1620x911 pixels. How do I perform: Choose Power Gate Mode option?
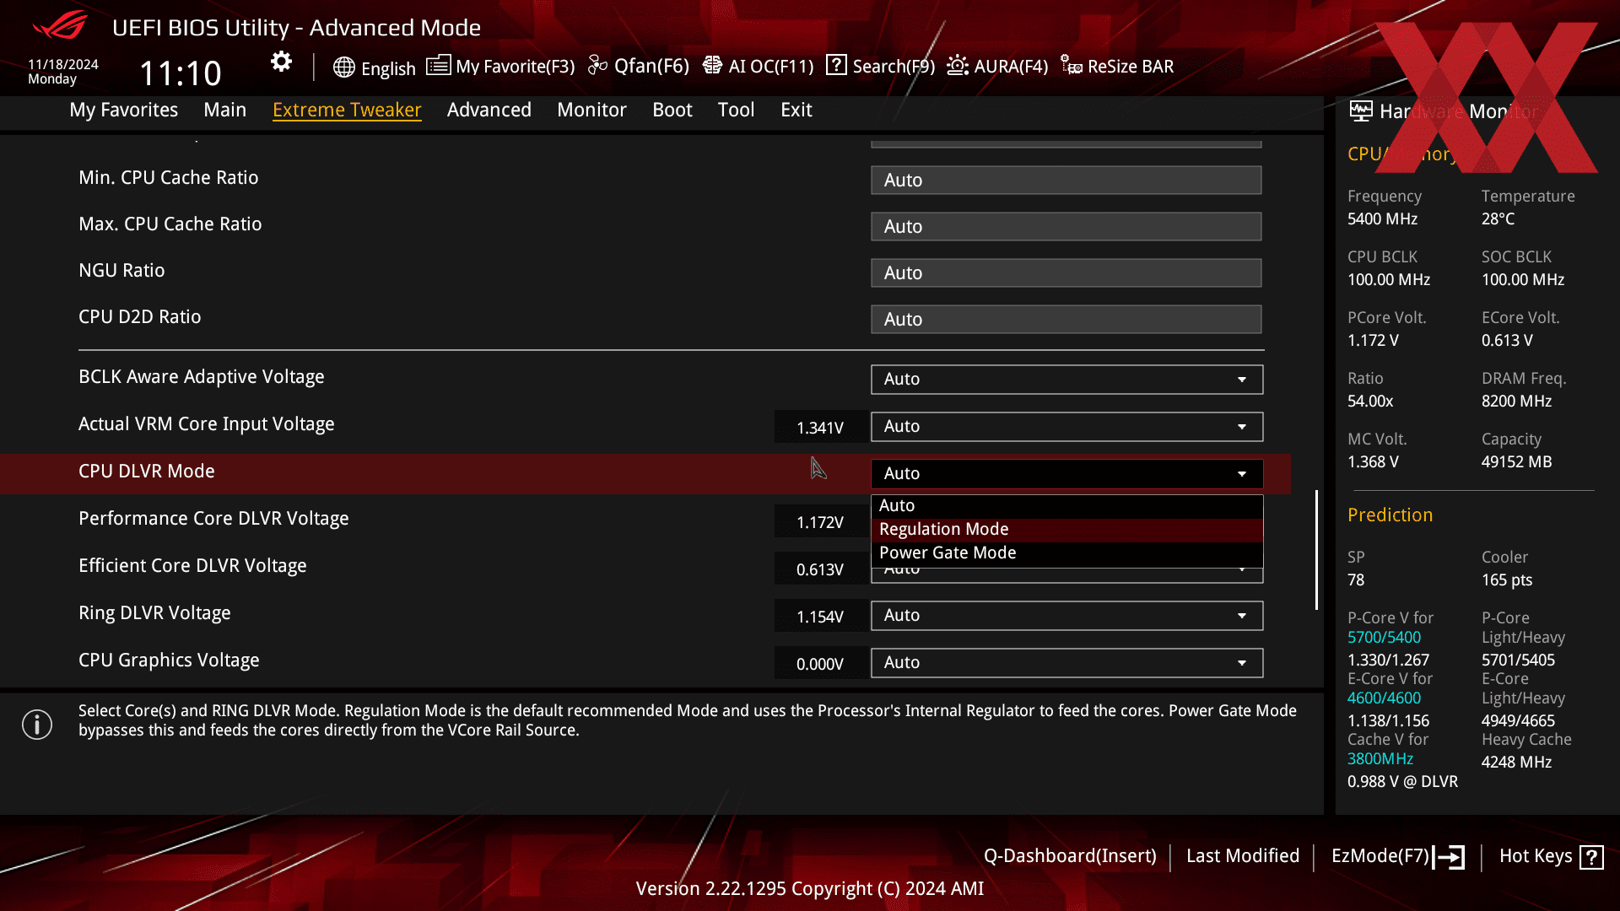click(x=1066, y=553)
